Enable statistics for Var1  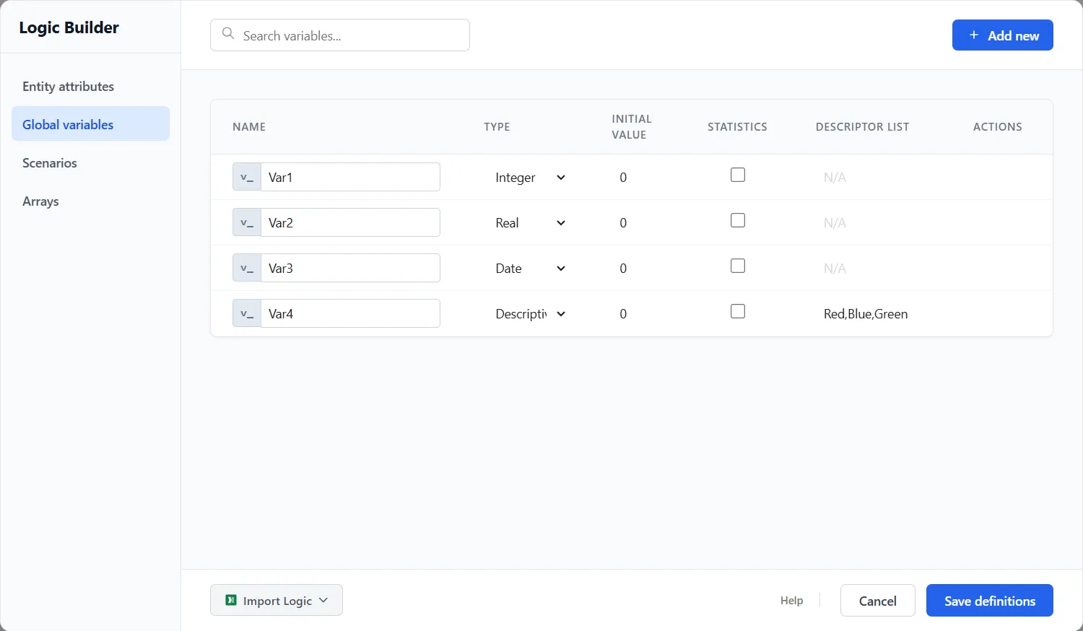pyautogui.click(x=738, y=175)
